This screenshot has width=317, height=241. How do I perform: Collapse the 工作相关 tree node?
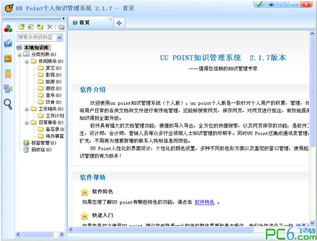27,109
